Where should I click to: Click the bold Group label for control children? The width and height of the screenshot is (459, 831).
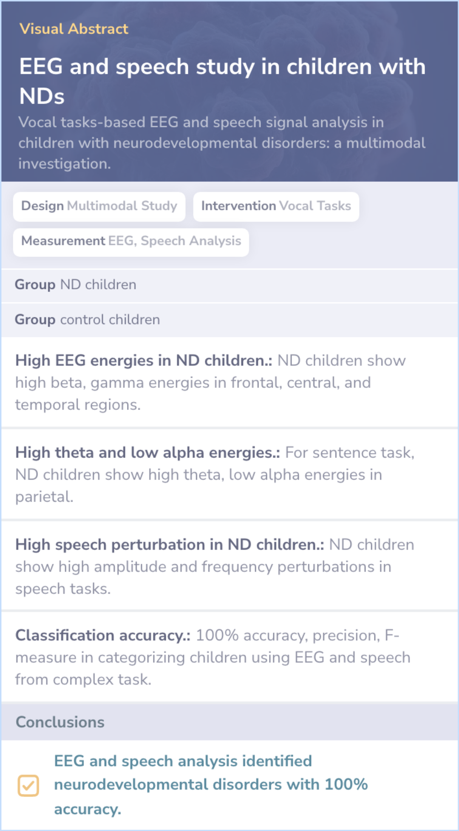[35, 319]
